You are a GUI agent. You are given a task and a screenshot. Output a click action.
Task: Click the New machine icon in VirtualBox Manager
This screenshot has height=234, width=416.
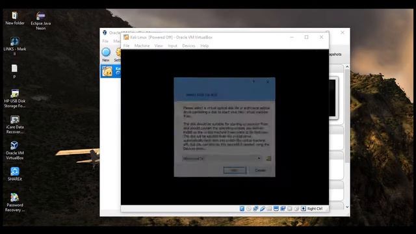(106, 55)
